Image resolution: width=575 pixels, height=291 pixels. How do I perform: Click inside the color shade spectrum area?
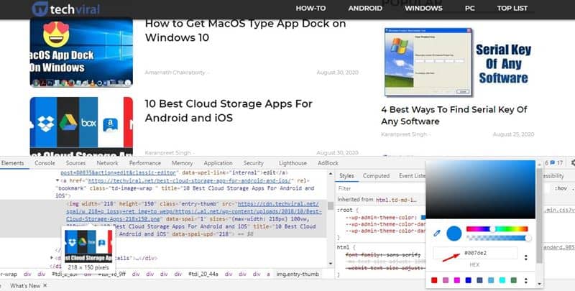(x=480, y=190)
